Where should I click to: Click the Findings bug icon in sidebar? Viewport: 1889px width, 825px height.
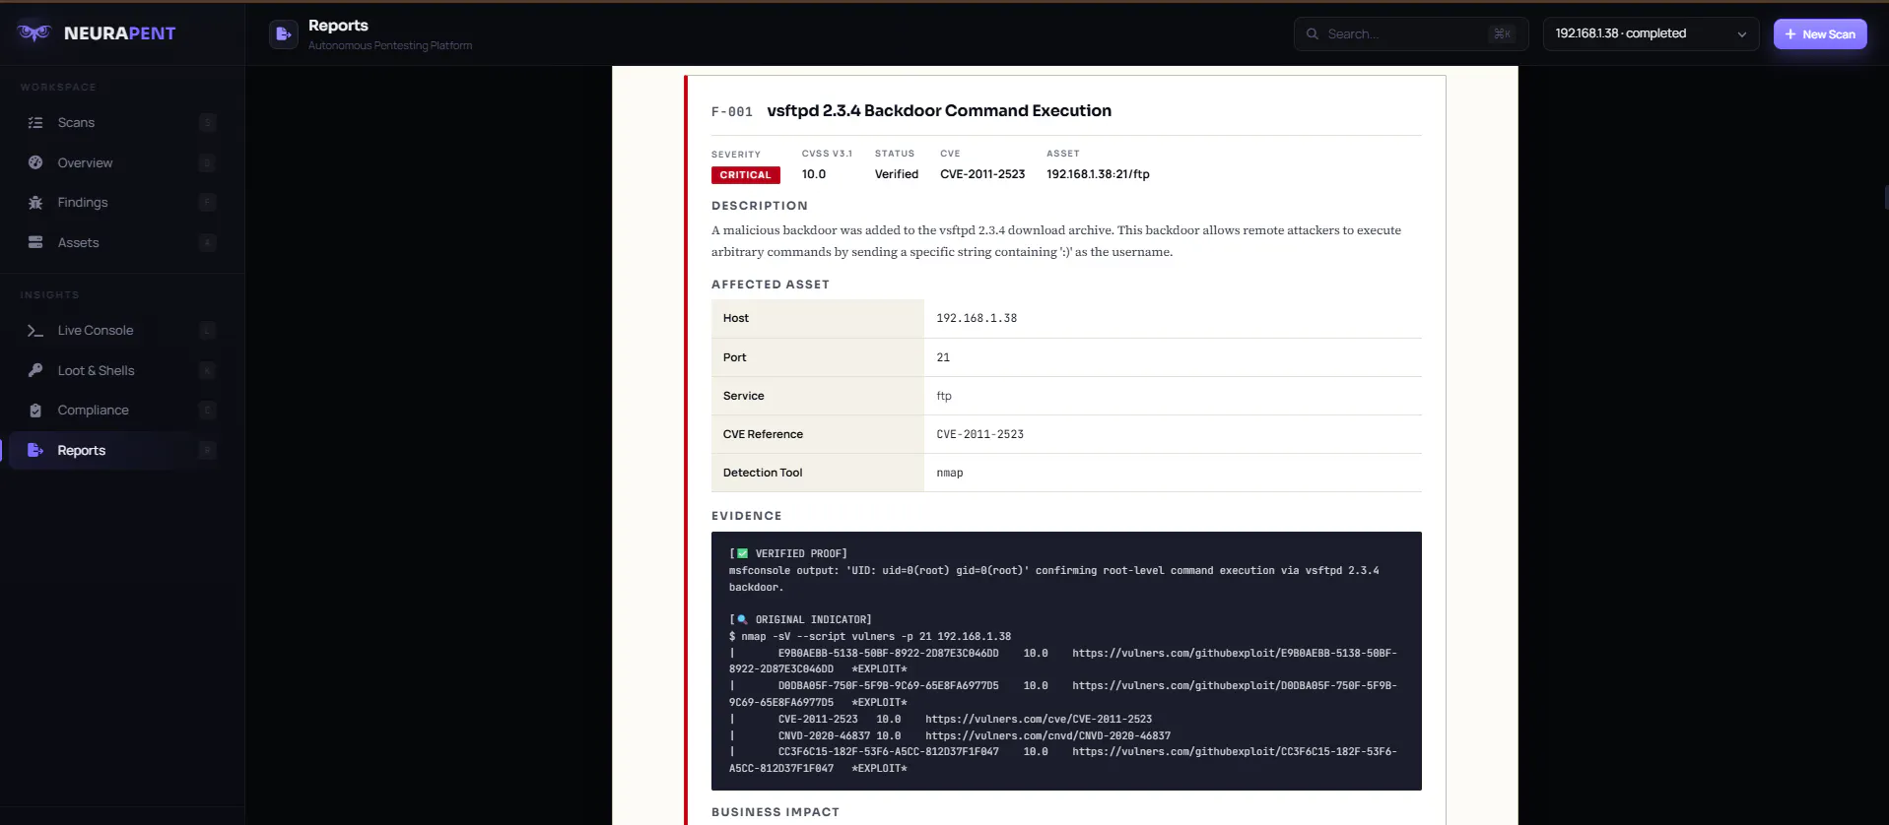pos(35,203)
